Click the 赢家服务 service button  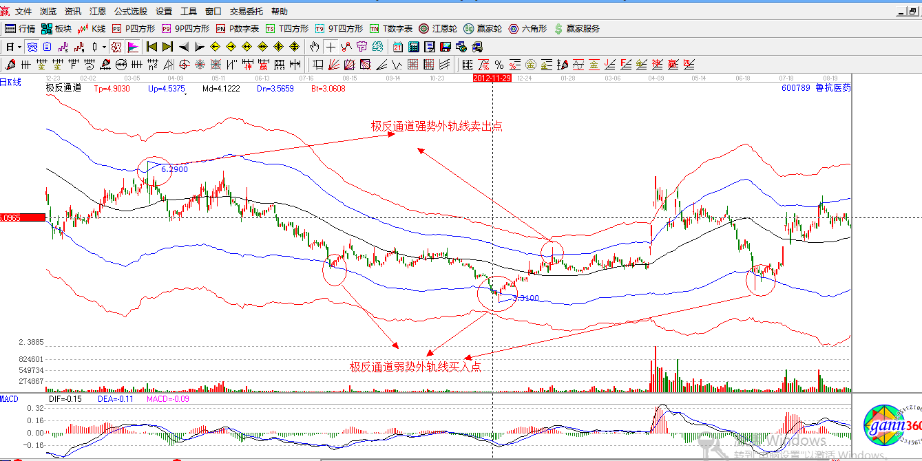[577, 28]
